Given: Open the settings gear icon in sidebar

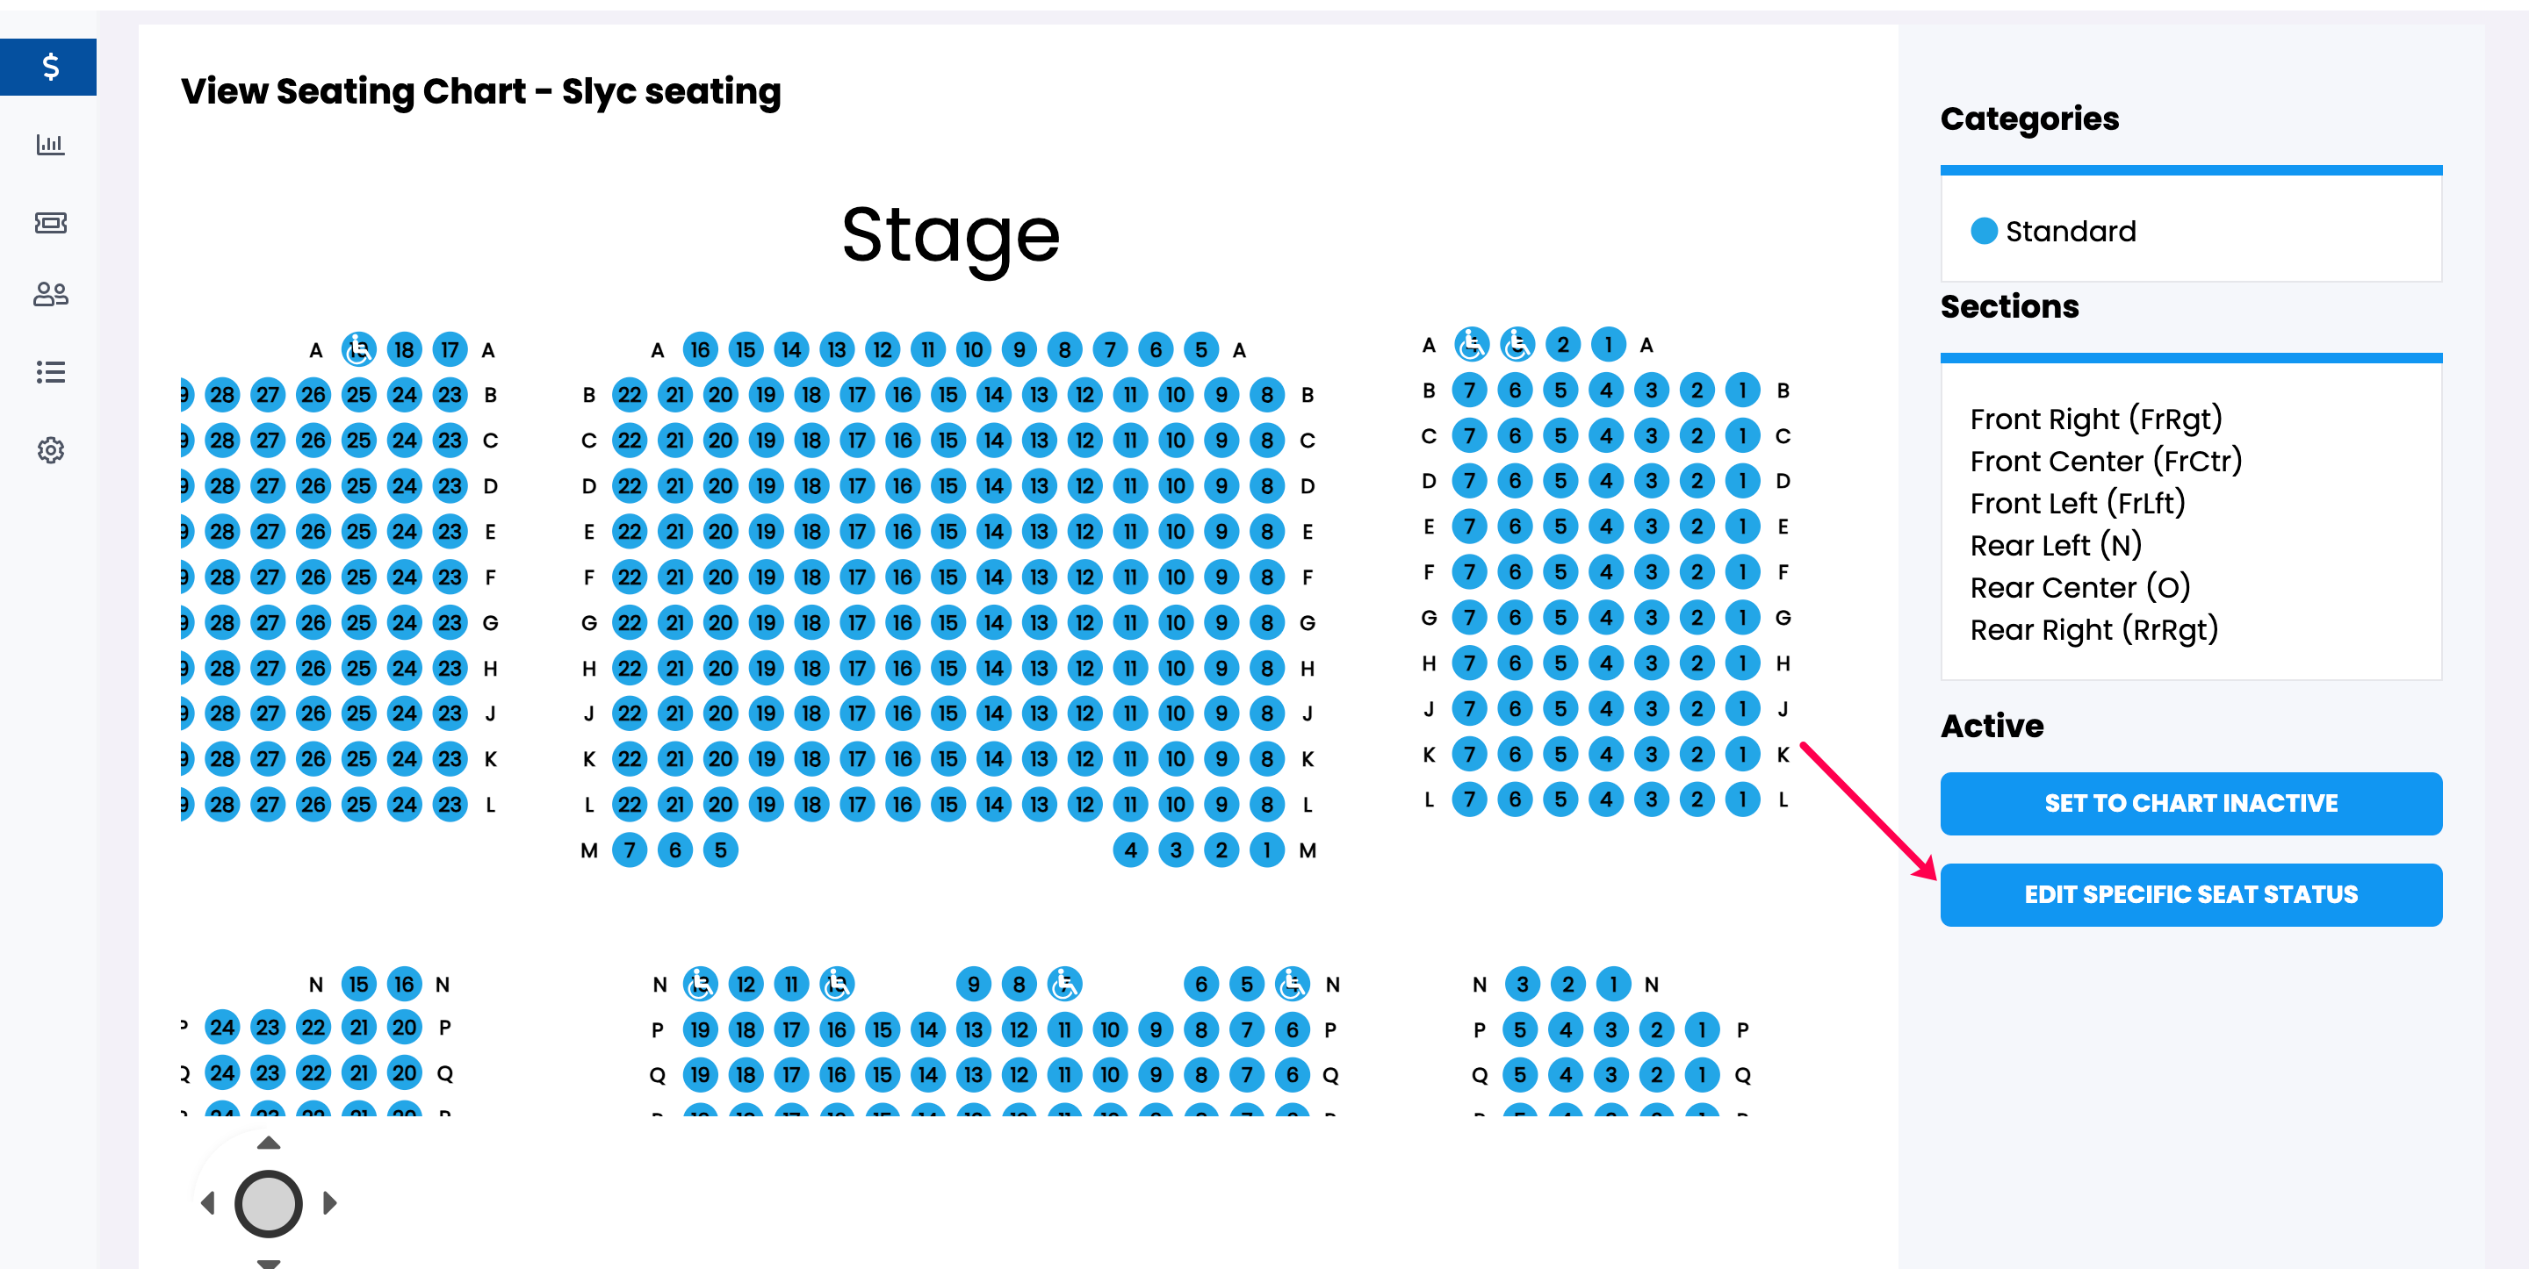Looking at the screenshot, I should point(50,450).
